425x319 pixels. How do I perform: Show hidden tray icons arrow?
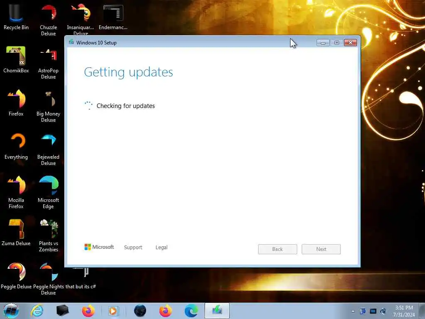tap(353, 311)
